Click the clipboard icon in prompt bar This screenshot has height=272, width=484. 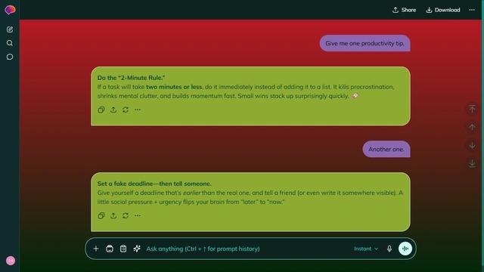tap(123, 249)
